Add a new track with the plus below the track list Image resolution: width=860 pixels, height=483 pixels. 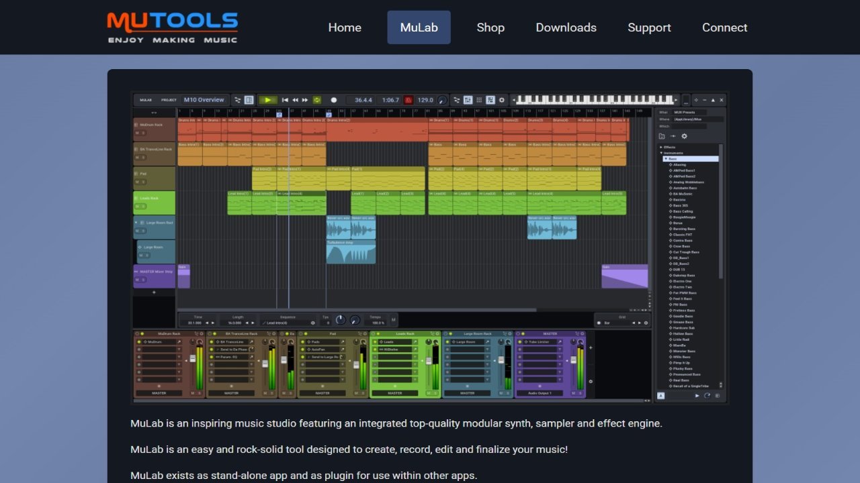point(154,292)
